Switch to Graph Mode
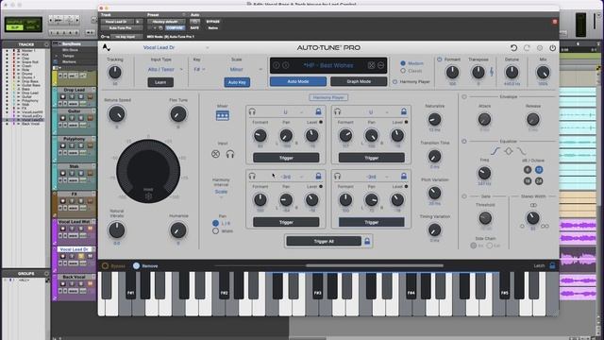 coord(359,82)
